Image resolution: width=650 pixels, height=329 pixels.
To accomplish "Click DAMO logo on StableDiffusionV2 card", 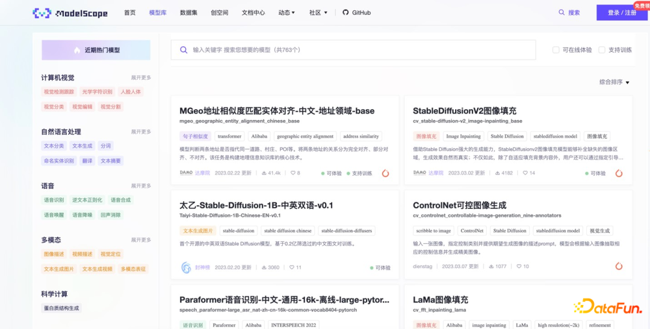I will (419, 173).
